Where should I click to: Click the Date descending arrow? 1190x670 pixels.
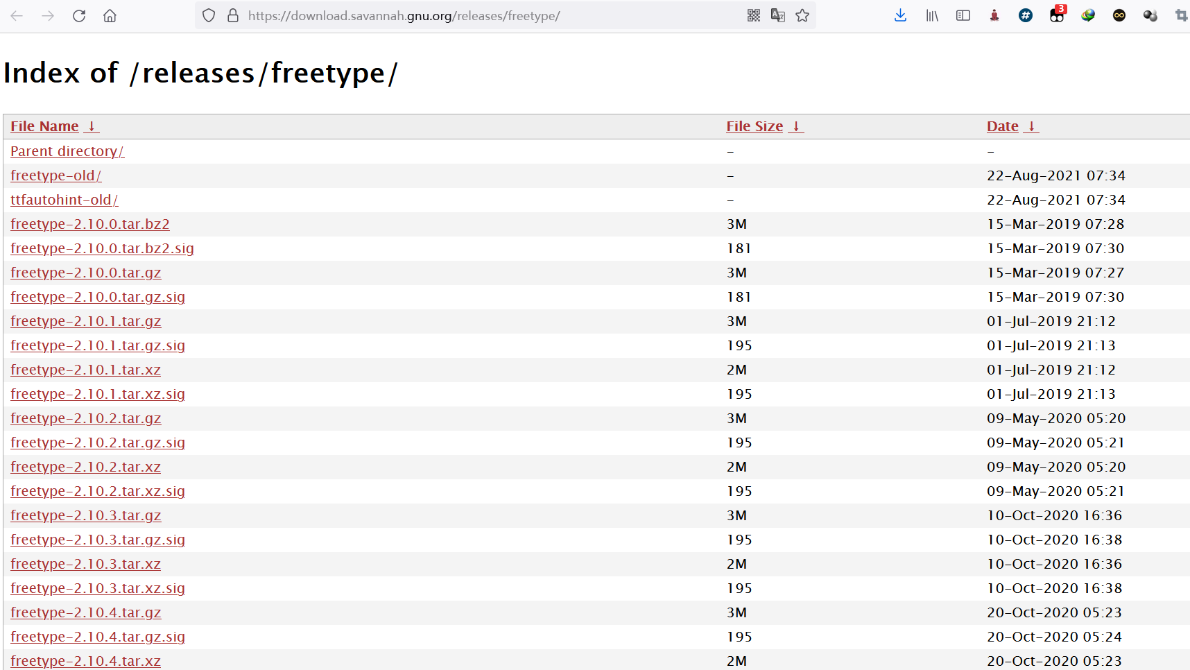[1031, 126]
